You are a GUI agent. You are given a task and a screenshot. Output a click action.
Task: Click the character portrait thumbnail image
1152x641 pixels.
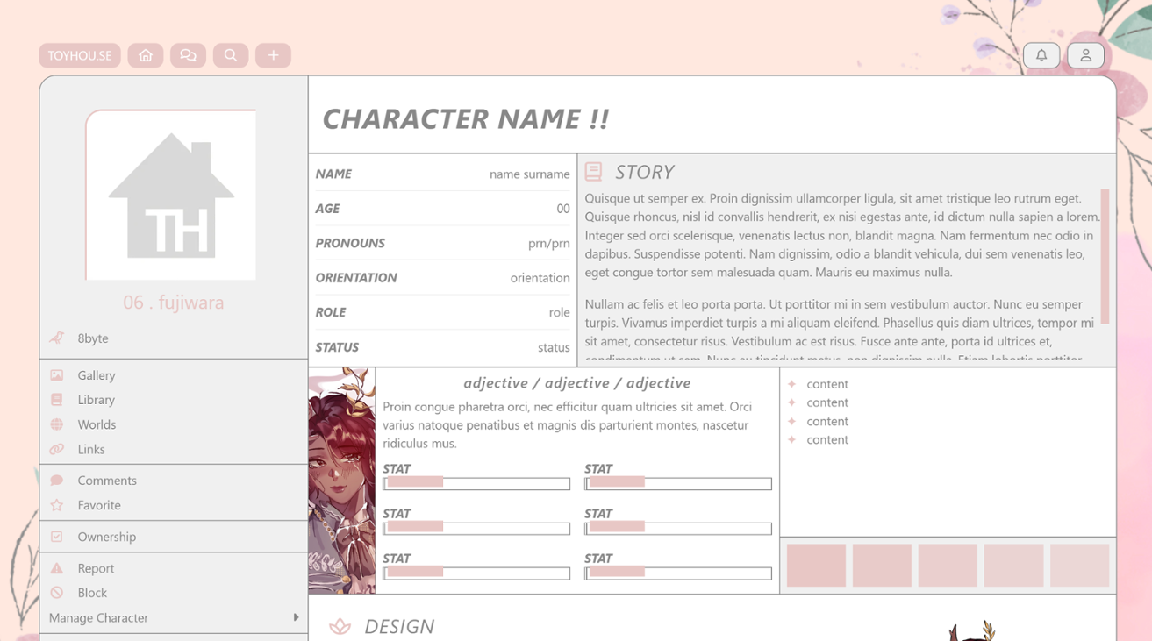pyautogui.click(x=341, y=481)
